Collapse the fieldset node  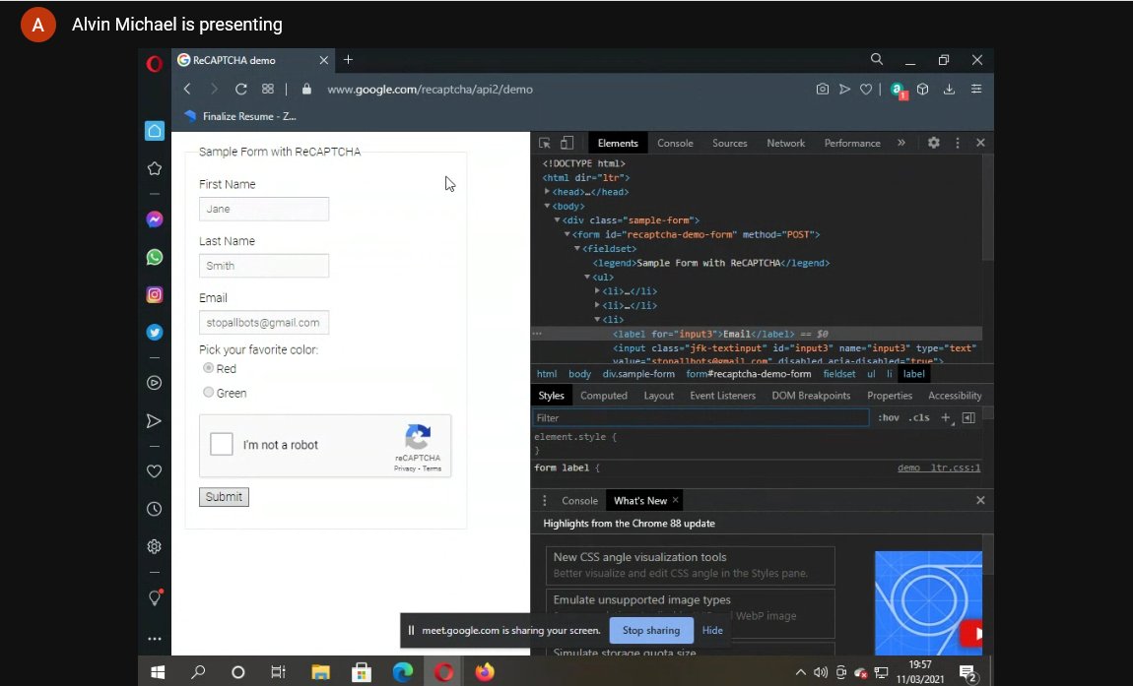tap(577, 248)
